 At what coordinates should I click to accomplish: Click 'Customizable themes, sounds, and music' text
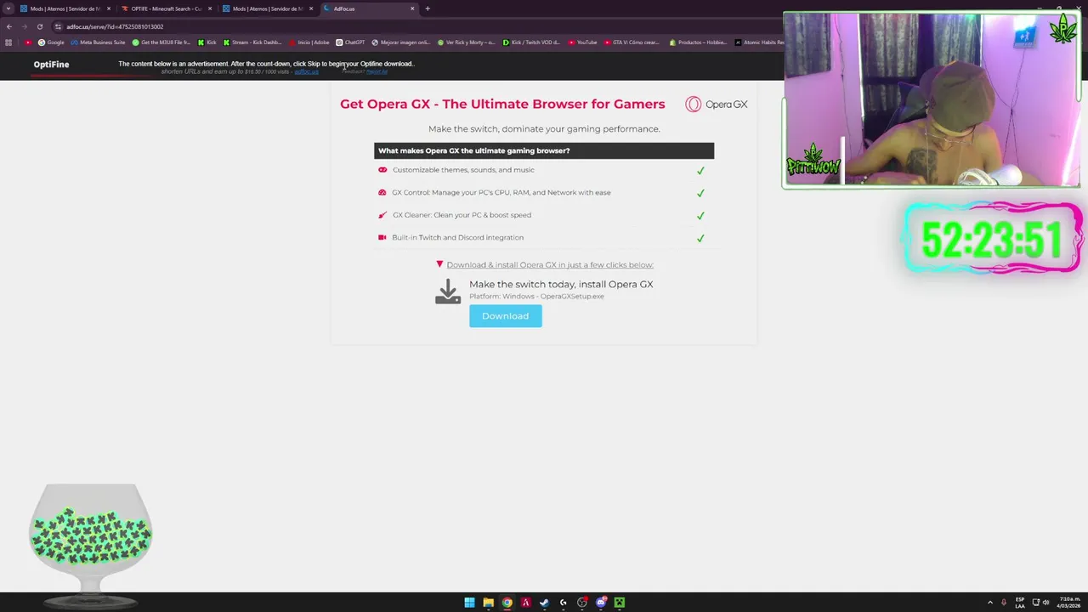(x=463, y=170)
